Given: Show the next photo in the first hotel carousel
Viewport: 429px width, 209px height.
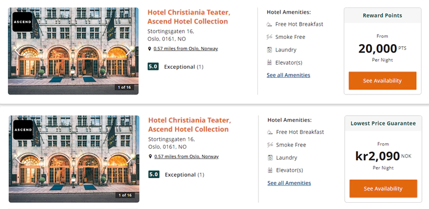Looking at the screenshot, I should pyautogui.click(x=128, y=50).
